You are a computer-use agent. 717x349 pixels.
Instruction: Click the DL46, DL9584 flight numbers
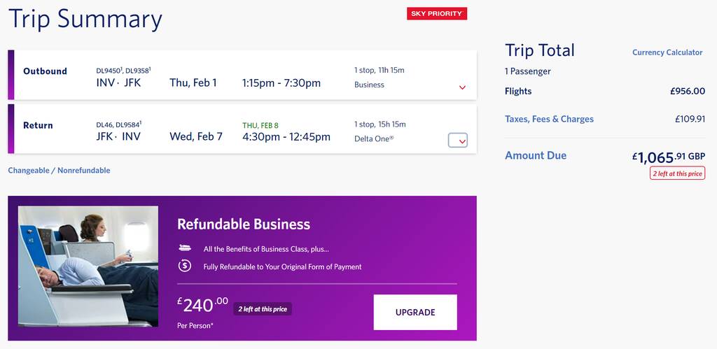click(x=119, y=124)
